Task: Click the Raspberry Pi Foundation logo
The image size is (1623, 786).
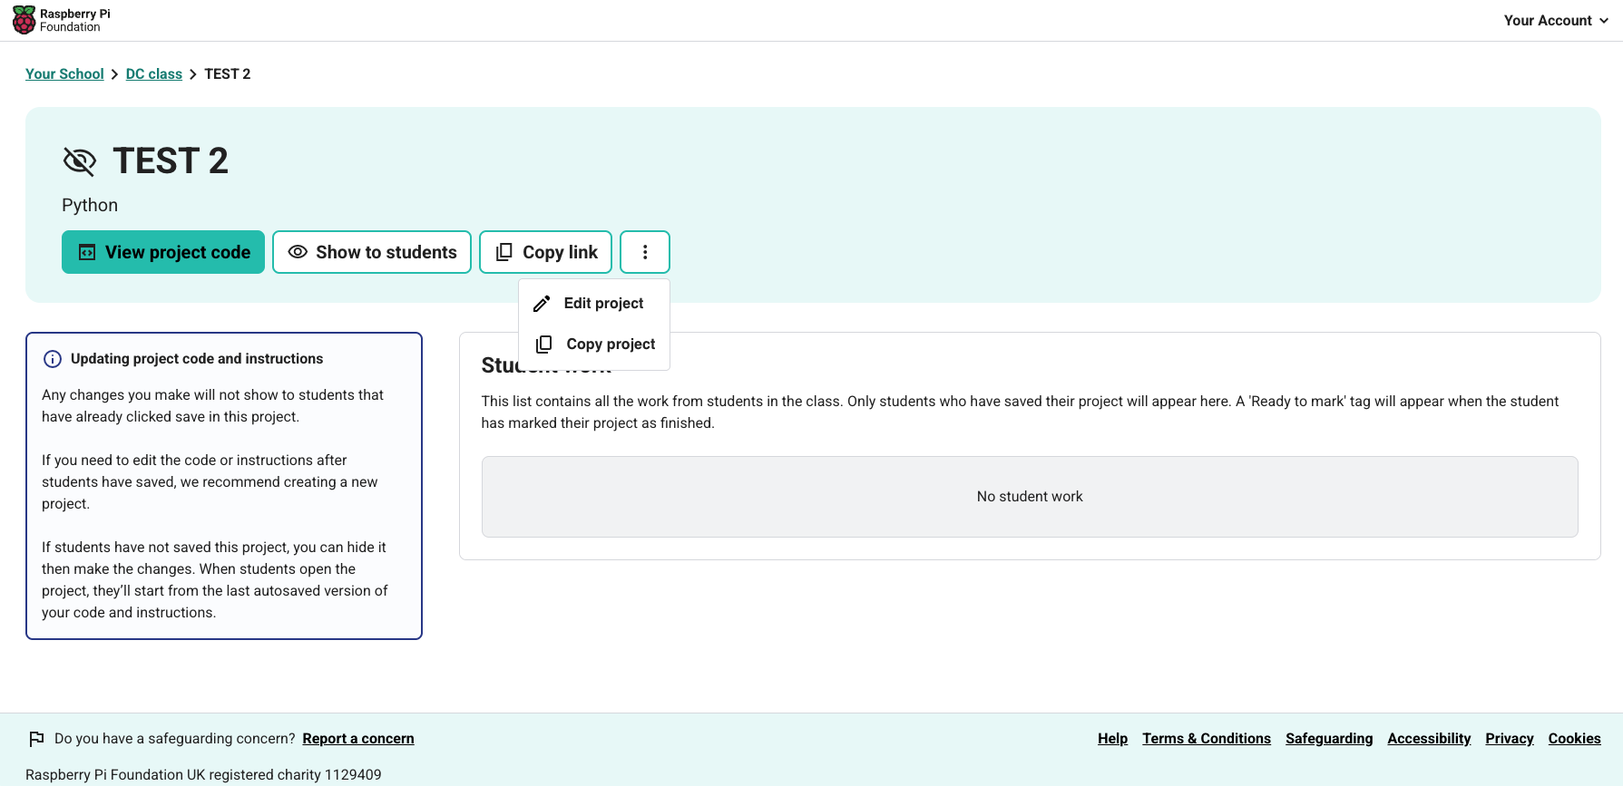Action: click(x=61, y=20)
